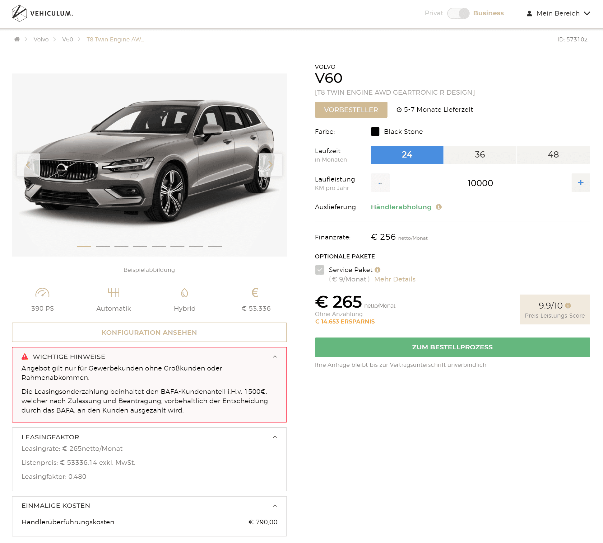Click the Beispielabbildung caption

(149, 270)
